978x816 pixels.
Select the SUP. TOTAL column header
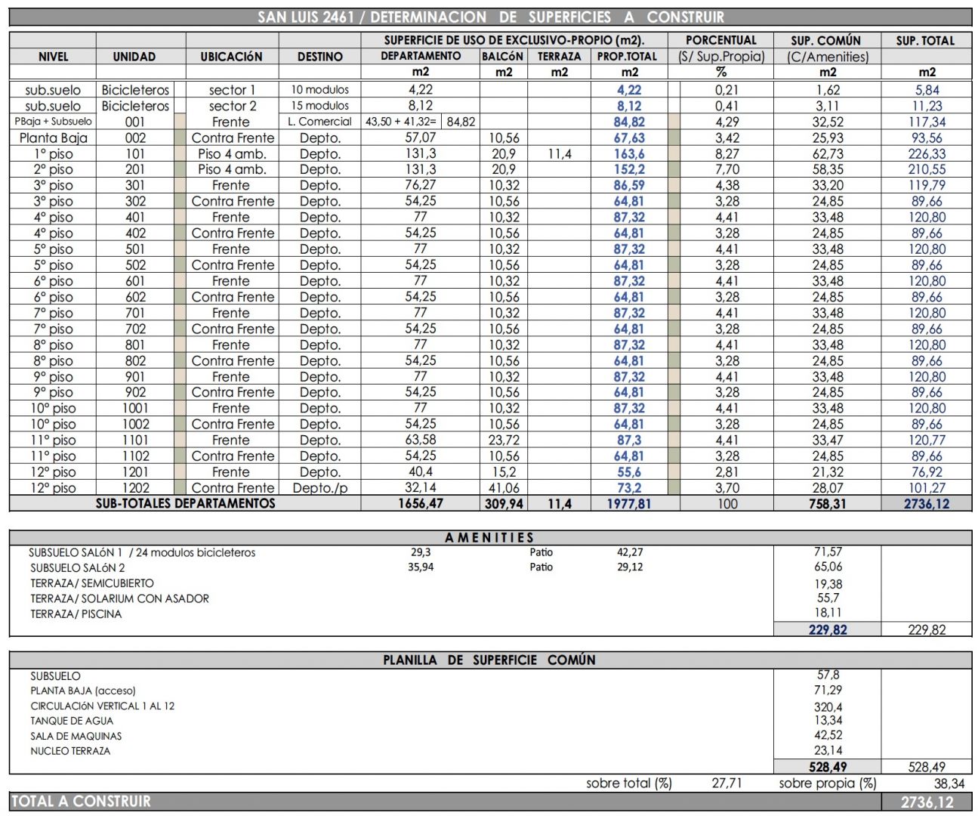point(926,41)
